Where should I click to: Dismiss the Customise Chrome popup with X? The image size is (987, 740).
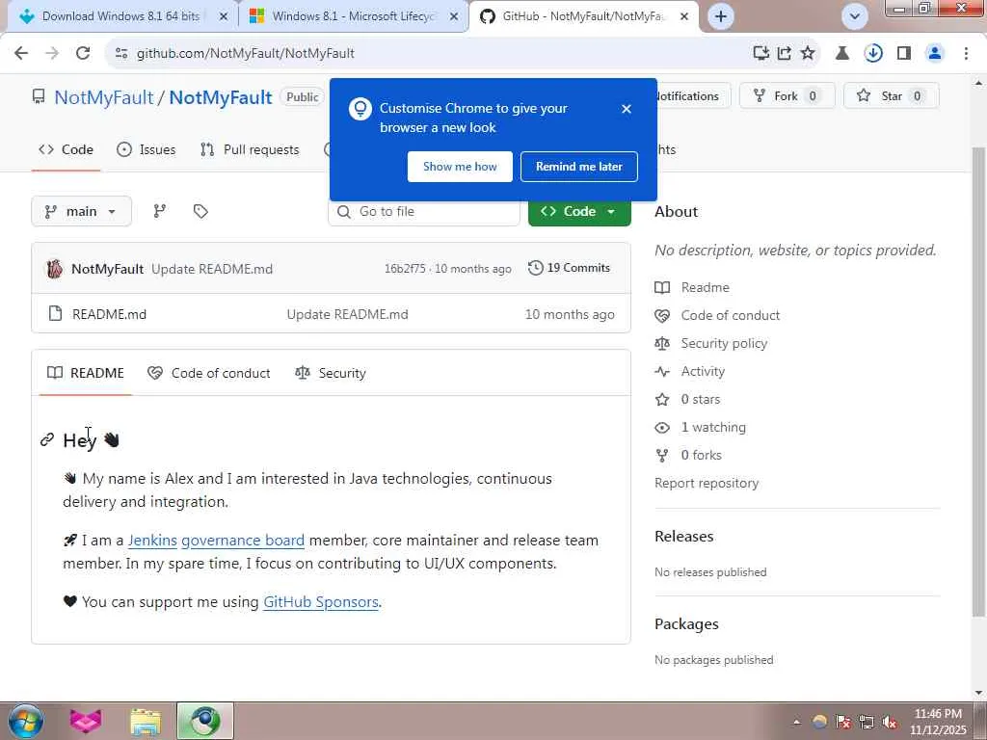tap(627, 109)
